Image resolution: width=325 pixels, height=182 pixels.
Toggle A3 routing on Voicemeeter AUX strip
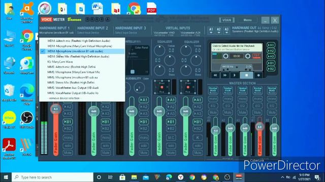(198, 114)
